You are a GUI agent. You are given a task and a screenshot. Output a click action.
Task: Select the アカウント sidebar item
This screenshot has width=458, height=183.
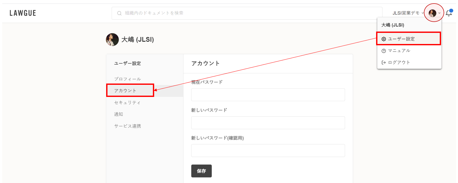coord(125,91)
